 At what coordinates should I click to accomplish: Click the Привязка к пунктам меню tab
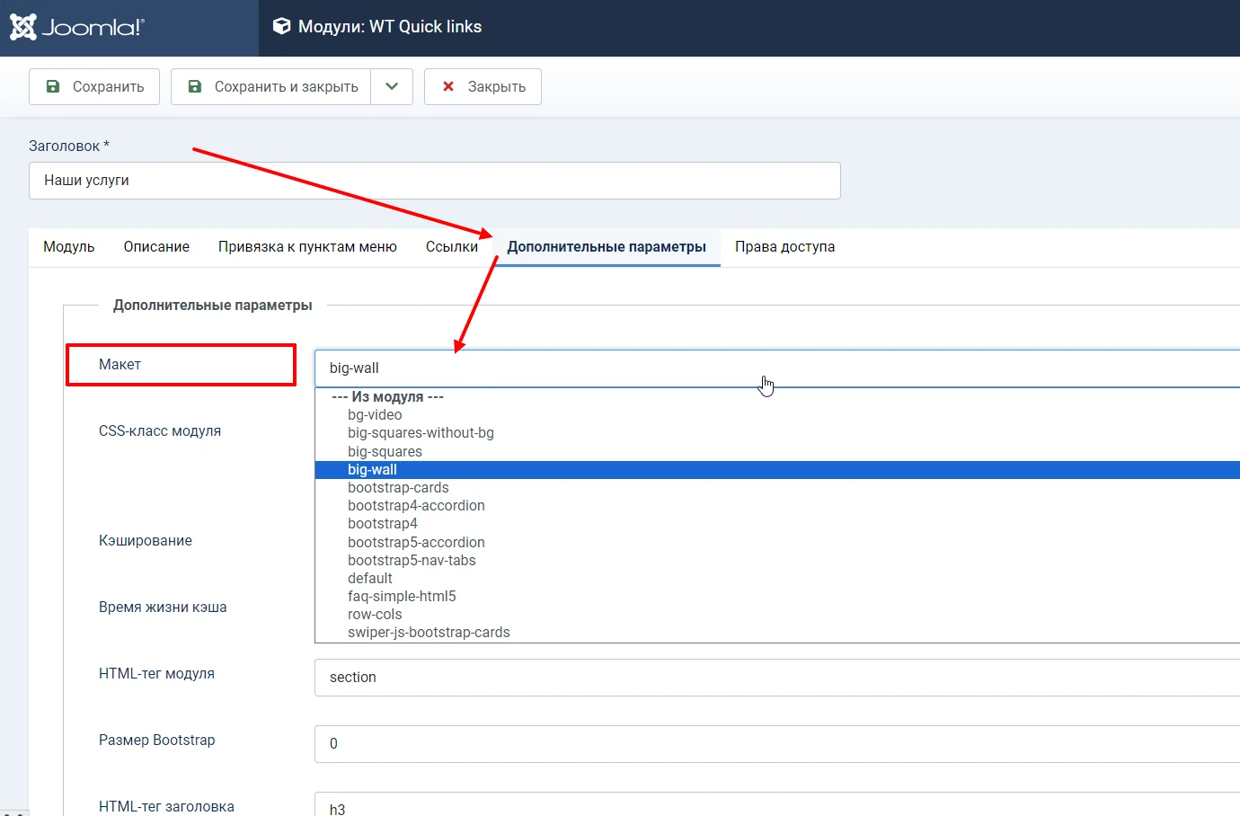tap(307, 246)
